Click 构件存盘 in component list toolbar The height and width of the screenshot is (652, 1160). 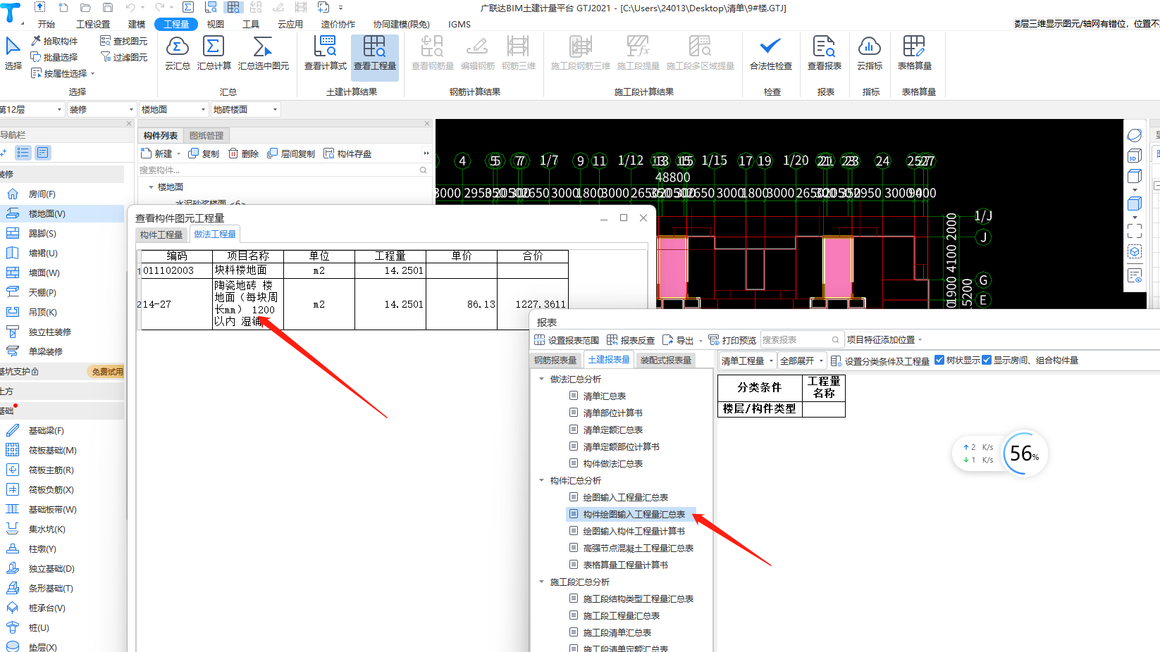[347, 153]
